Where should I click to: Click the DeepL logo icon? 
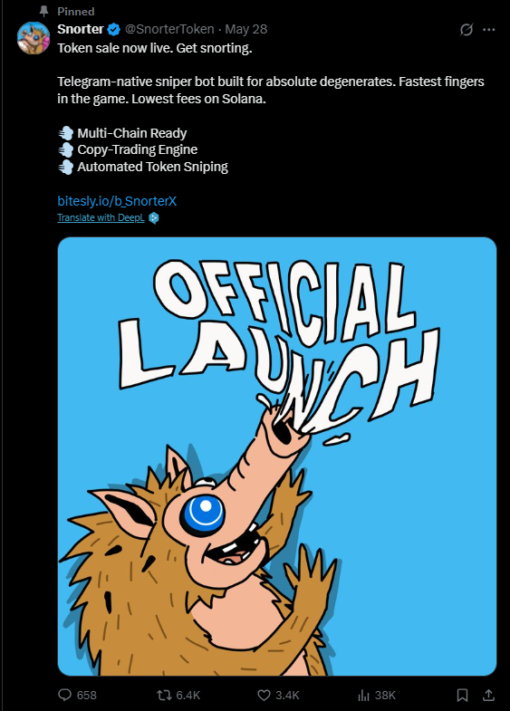(x=154, y=218)
